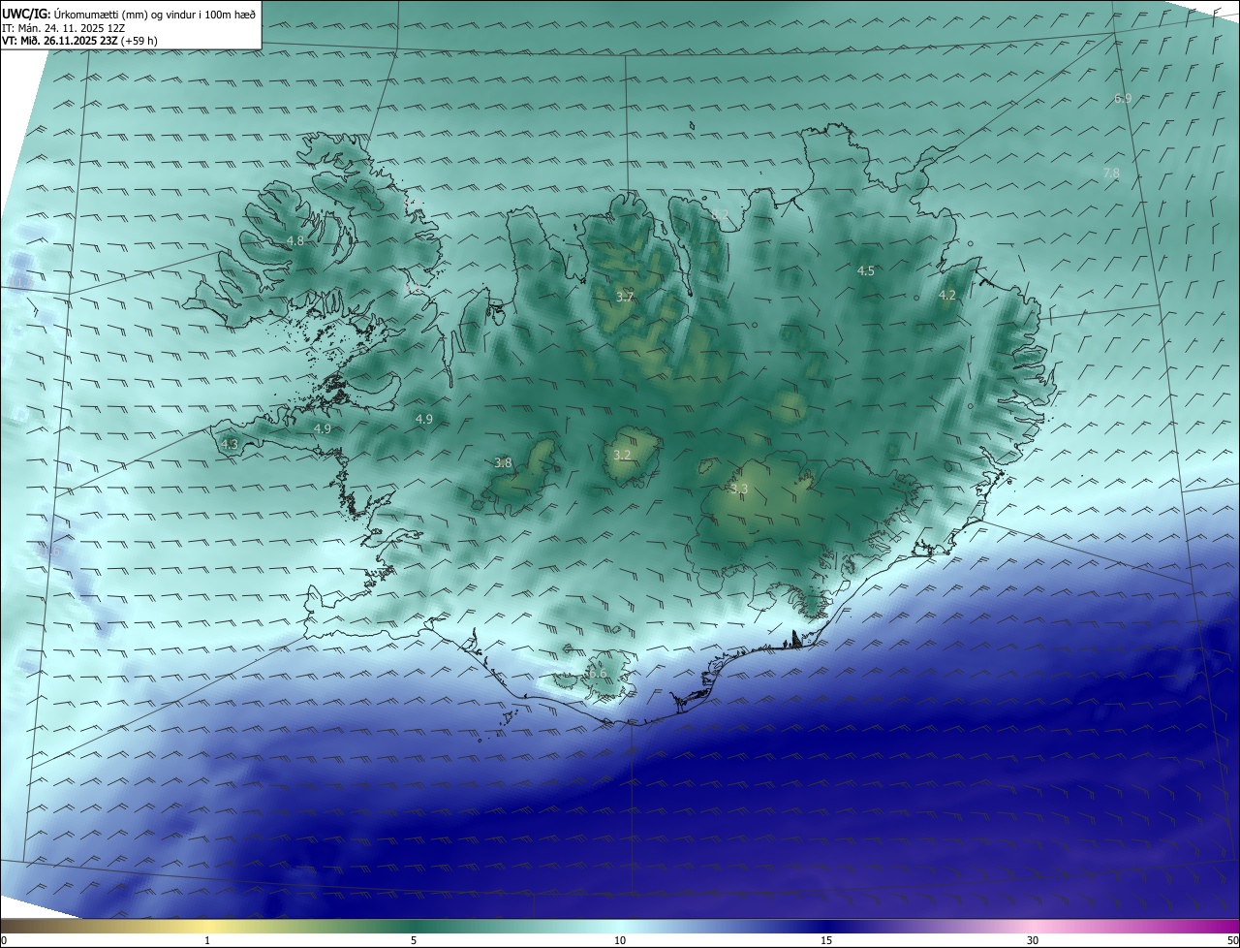Select the 4.2 value on the map
The image size is (1240, 948).
947,295
